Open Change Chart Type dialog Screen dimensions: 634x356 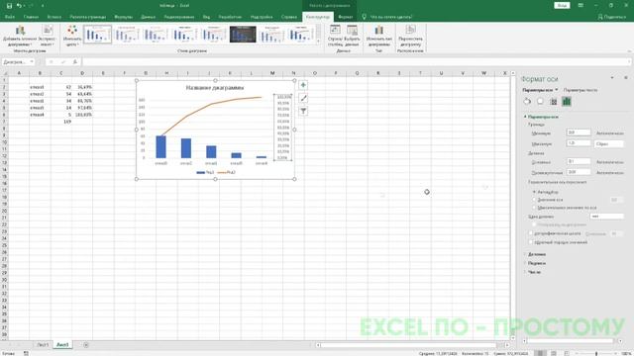coord(378,36)
